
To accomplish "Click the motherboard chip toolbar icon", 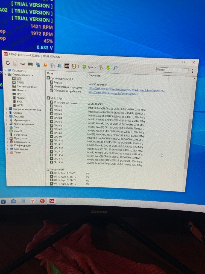I will coord(23,64).
